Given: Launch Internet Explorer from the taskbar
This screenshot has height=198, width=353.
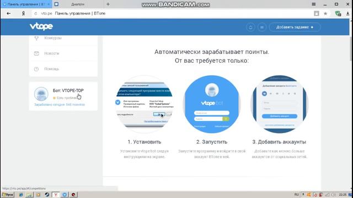Looking at the screenshot, I should click(x=21, y=195).
